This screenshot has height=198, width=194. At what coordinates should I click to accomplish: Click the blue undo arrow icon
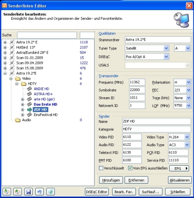click(39, 192)
